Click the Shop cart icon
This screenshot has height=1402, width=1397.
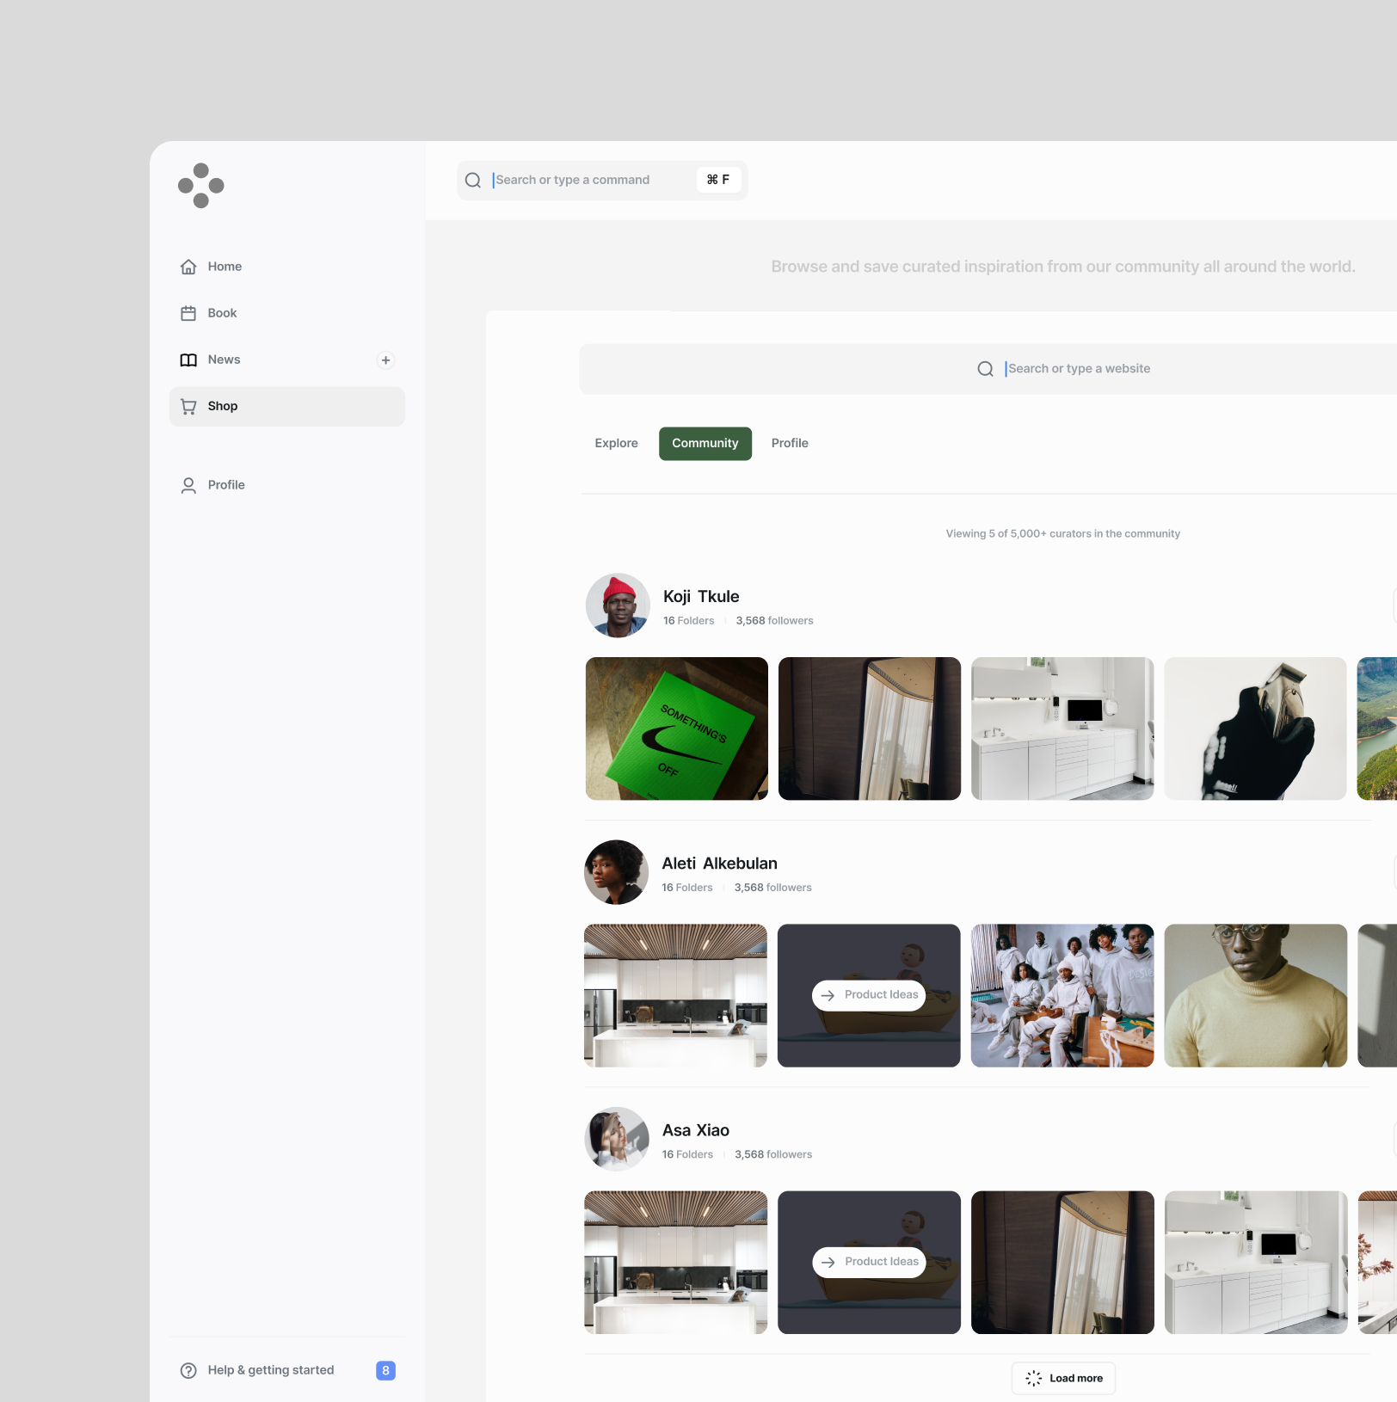188,406
